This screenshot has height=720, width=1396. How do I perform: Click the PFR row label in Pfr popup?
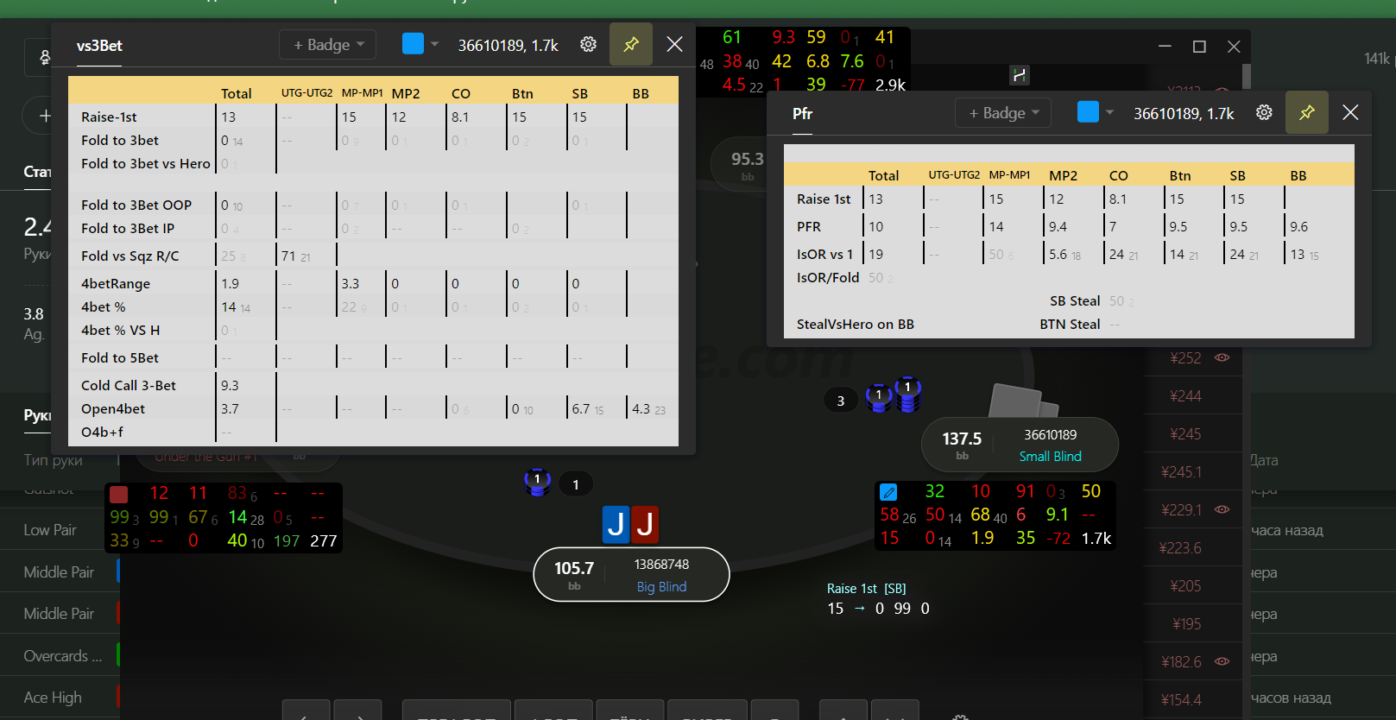click(809, 227)
